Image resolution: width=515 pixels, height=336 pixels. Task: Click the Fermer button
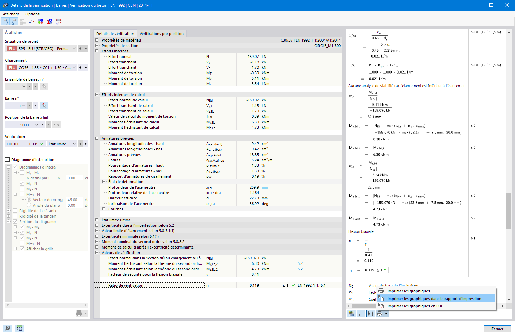(x=497, y=329)
